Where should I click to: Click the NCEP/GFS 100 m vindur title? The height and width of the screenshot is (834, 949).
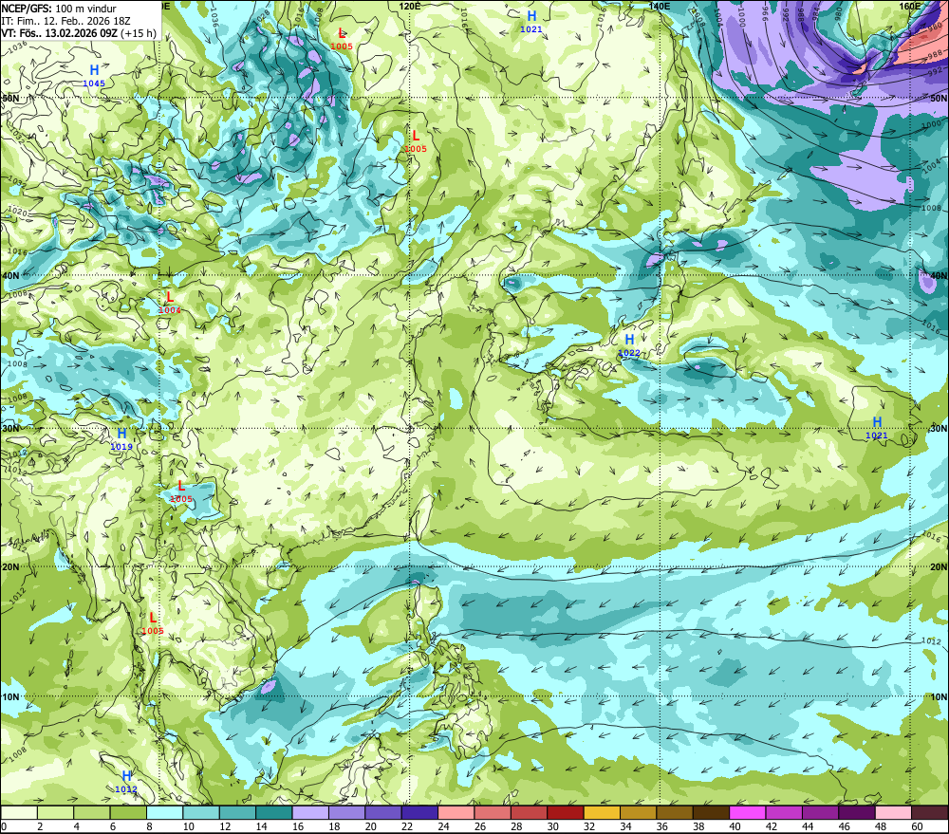point(59,9)
